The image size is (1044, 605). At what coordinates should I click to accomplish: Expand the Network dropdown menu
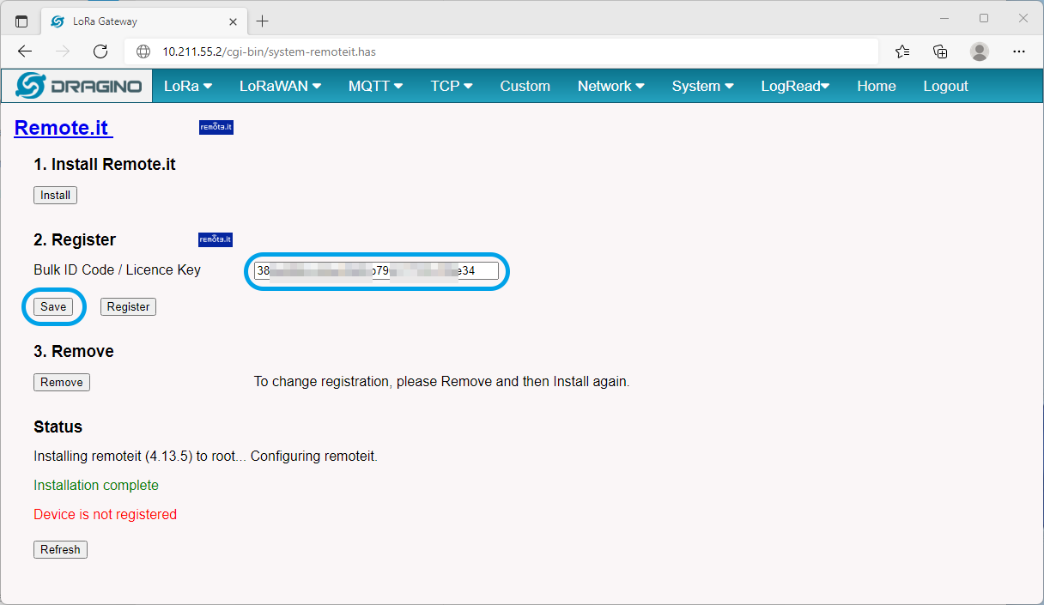pos(610,86)
